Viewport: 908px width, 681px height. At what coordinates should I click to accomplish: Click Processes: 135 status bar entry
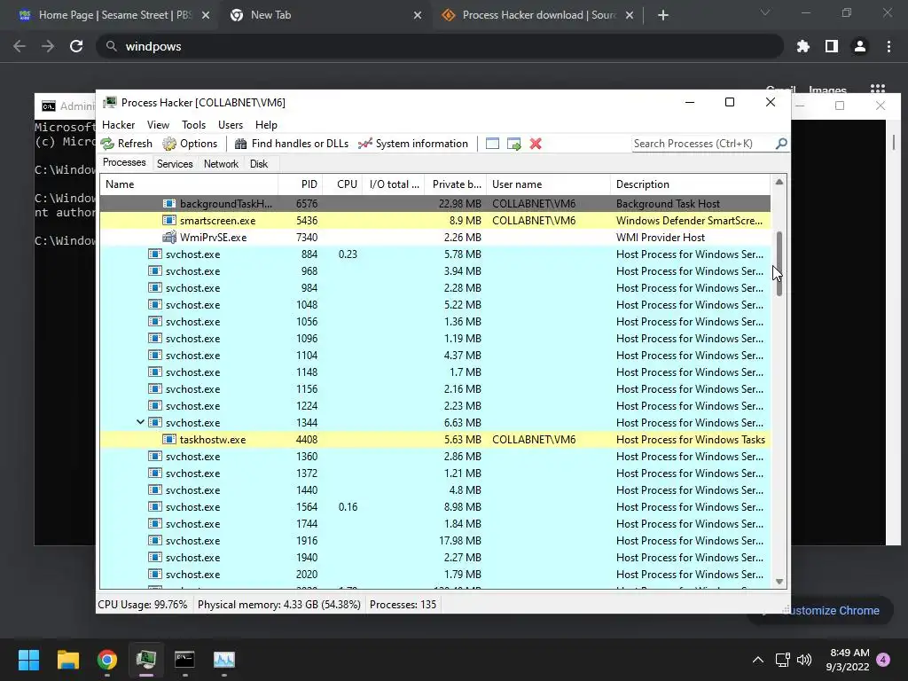click(x=403, y=605)
